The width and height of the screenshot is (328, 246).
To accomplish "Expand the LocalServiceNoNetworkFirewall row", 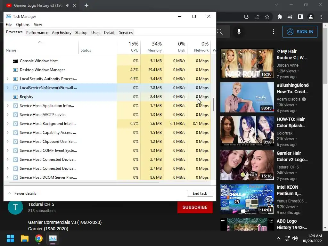I will point(8,88).
